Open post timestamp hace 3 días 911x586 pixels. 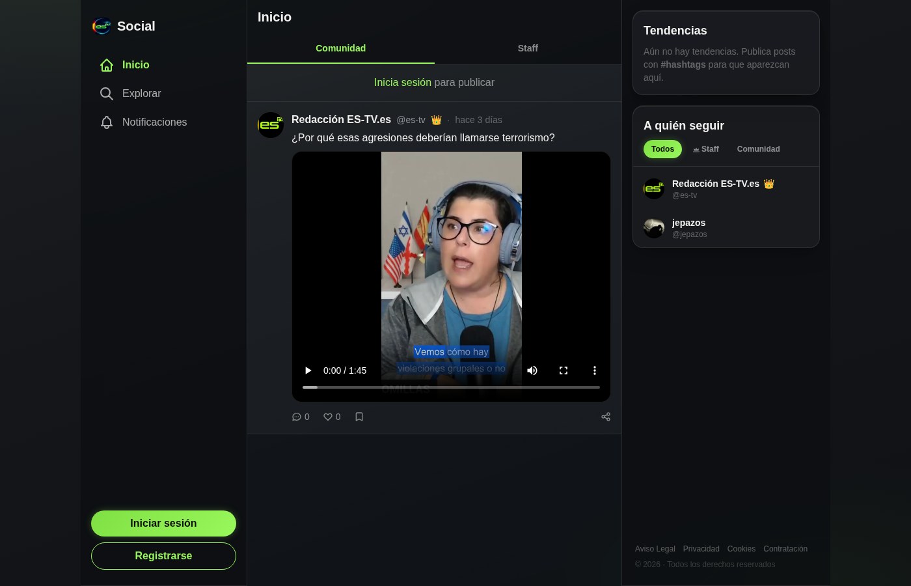(478, 120)
